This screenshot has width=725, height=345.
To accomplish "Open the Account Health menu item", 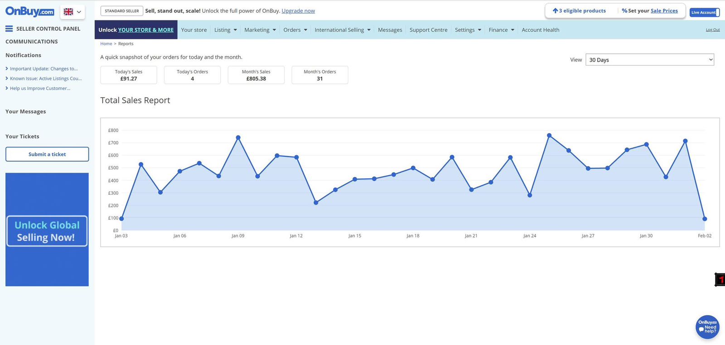I will 540,30.
